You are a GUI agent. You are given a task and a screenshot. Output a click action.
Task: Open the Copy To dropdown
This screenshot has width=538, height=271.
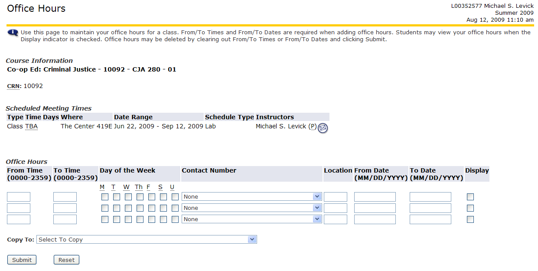tap(147, 239)
